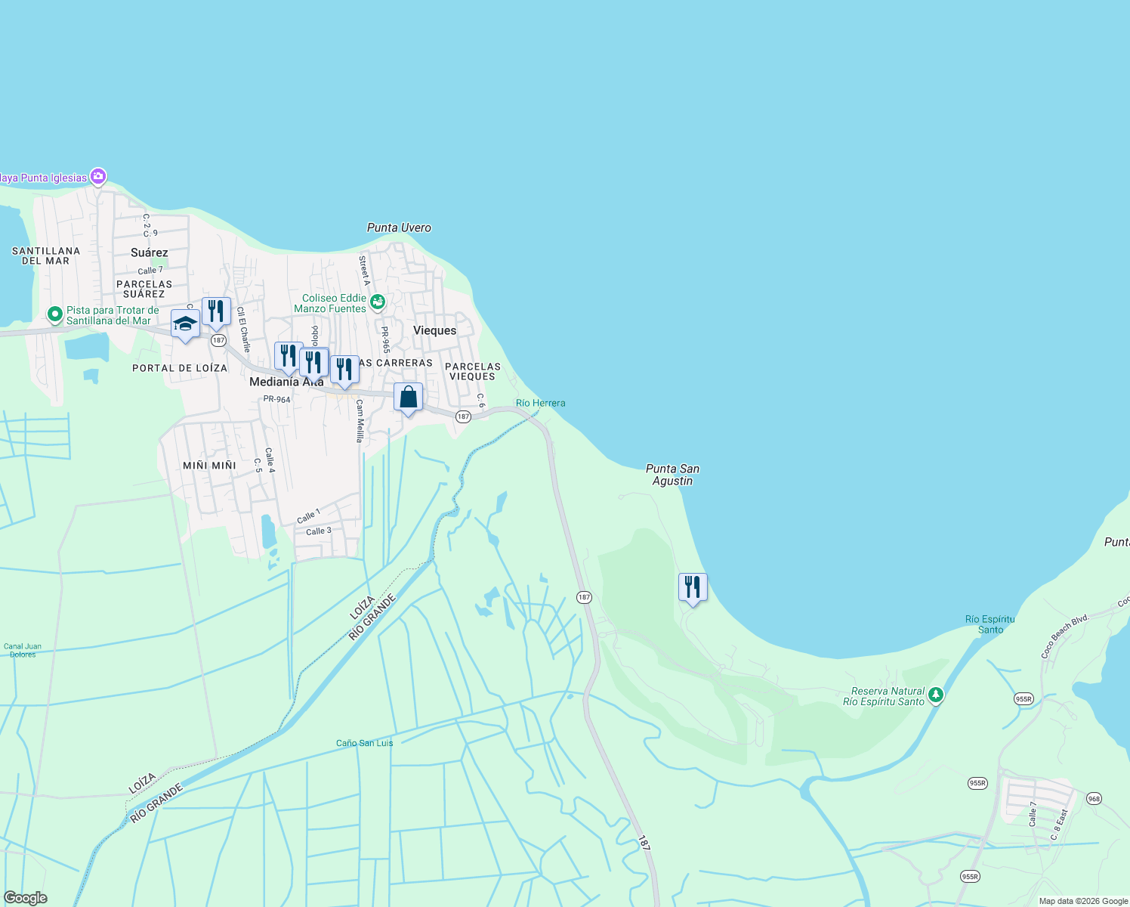Screen dimensions: 1130x907
Task: Click the 955R route shield
Action: 1023,699
